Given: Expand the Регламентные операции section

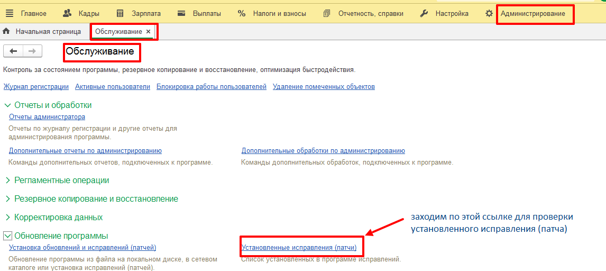Looking at the screenshot, I should point(7,180).
